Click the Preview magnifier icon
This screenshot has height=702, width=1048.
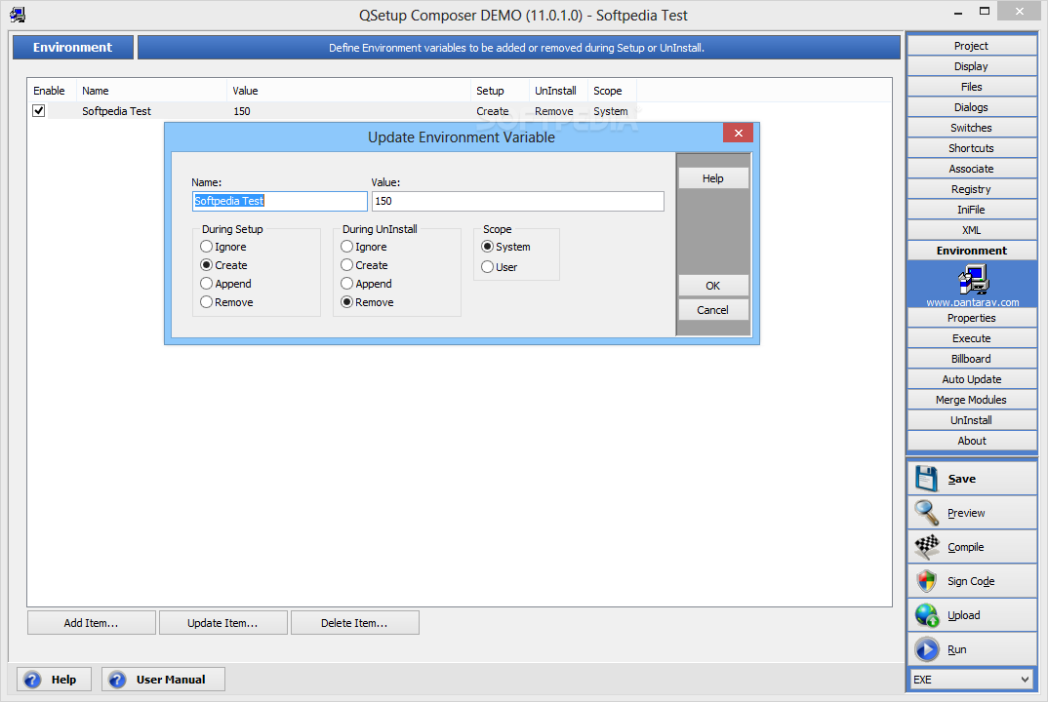click(926, 513)
